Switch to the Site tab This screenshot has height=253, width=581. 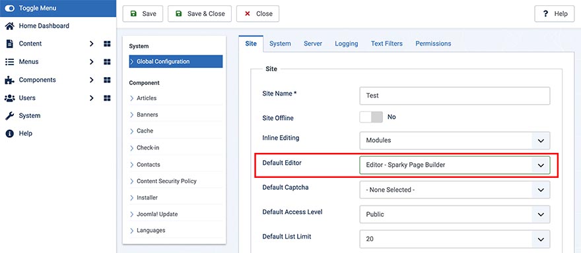pyautogui.click(x=251, y=43)
